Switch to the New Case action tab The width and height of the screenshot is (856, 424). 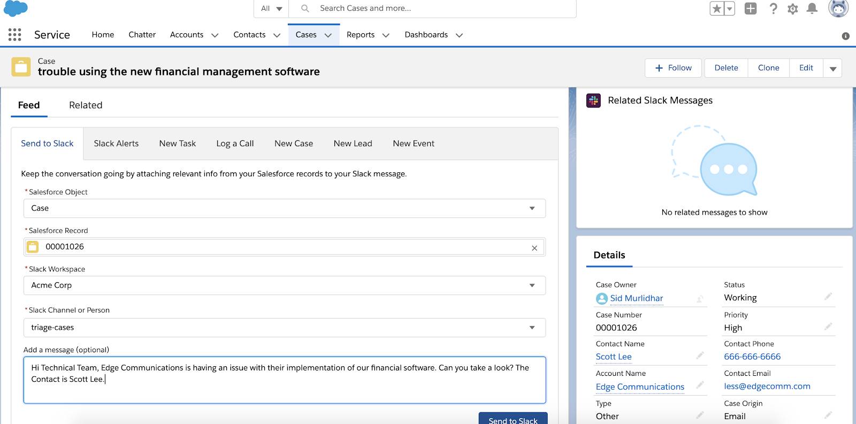point(294,143)
